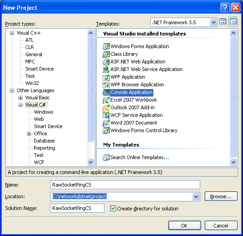
Task: Collapse the Visual C++ tree node
Action: point(12,33)
